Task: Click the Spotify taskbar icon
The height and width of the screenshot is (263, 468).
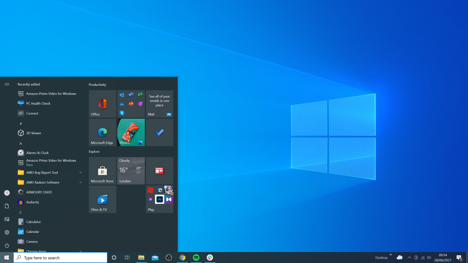Action: (196, 258)
